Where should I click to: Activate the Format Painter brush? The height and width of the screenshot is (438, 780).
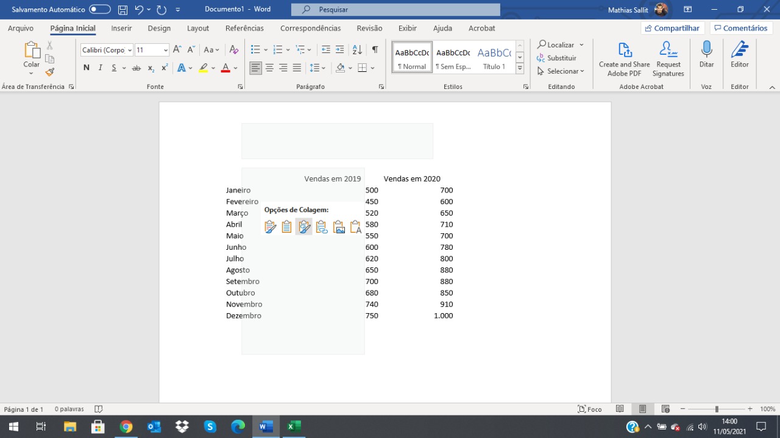pos(50,71)
